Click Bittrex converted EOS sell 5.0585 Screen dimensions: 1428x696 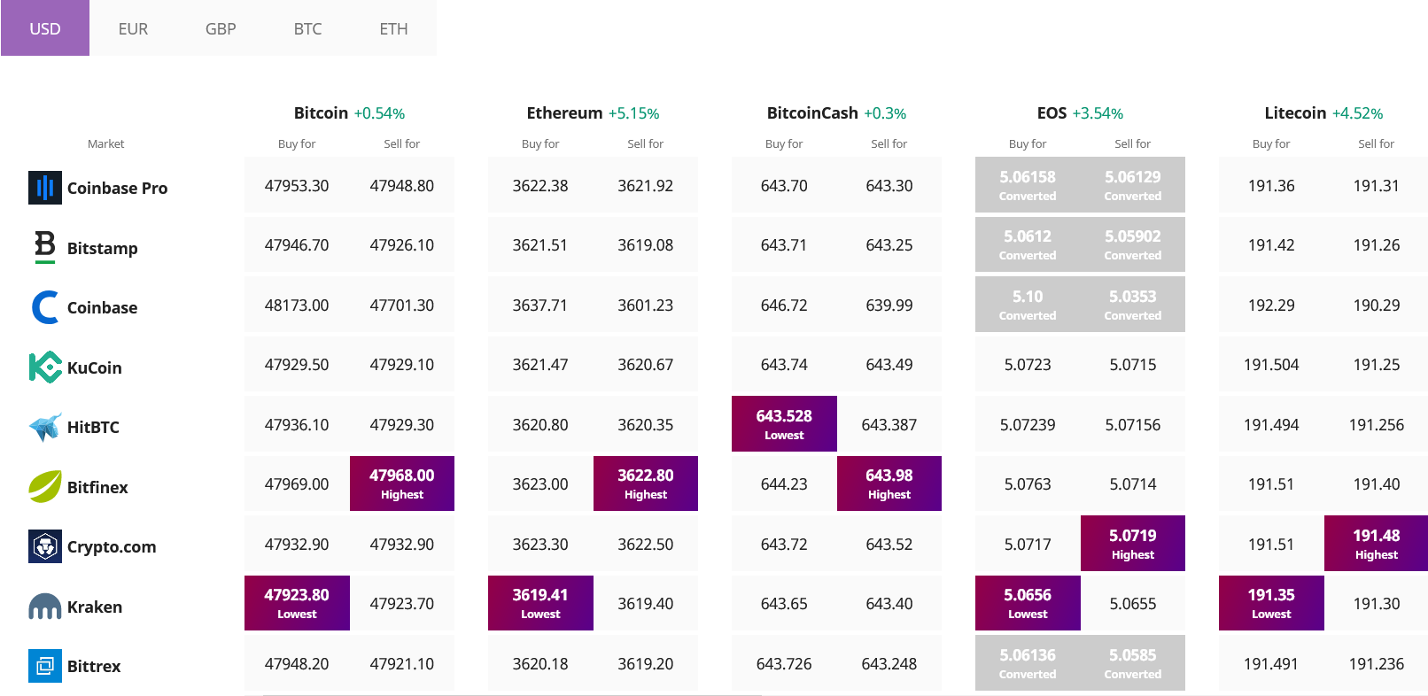(1133, 662)
